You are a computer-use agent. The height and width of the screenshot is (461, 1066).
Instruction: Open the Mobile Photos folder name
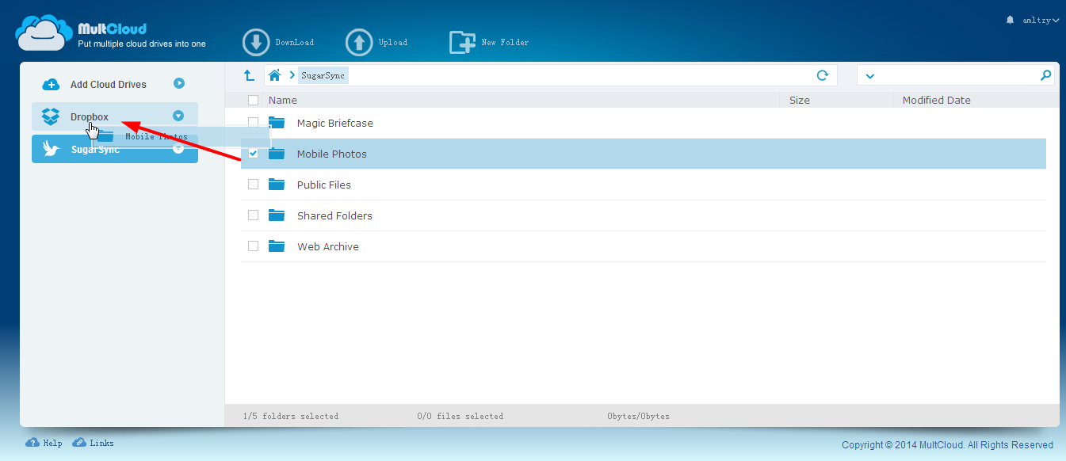click(332, 154)
